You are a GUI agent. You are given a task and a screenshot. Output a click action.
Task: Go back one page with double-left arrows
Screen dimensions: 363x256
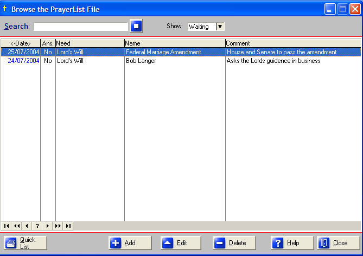point(17,226)
